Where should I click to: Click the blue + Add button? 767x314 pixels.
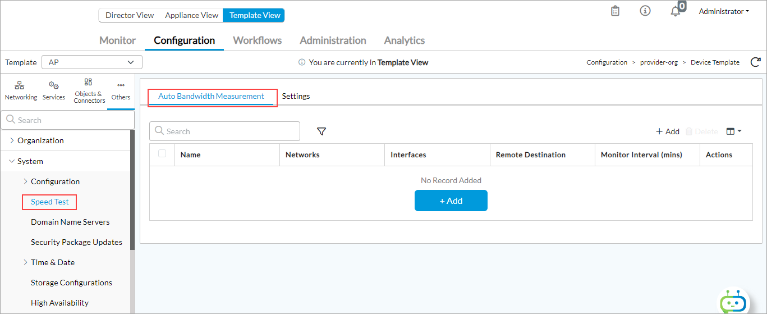click(451, 201)
